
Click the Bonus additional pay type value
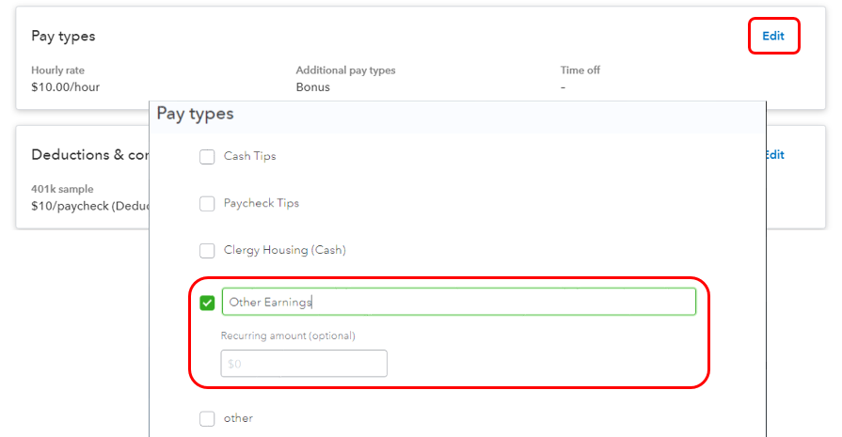312,87
